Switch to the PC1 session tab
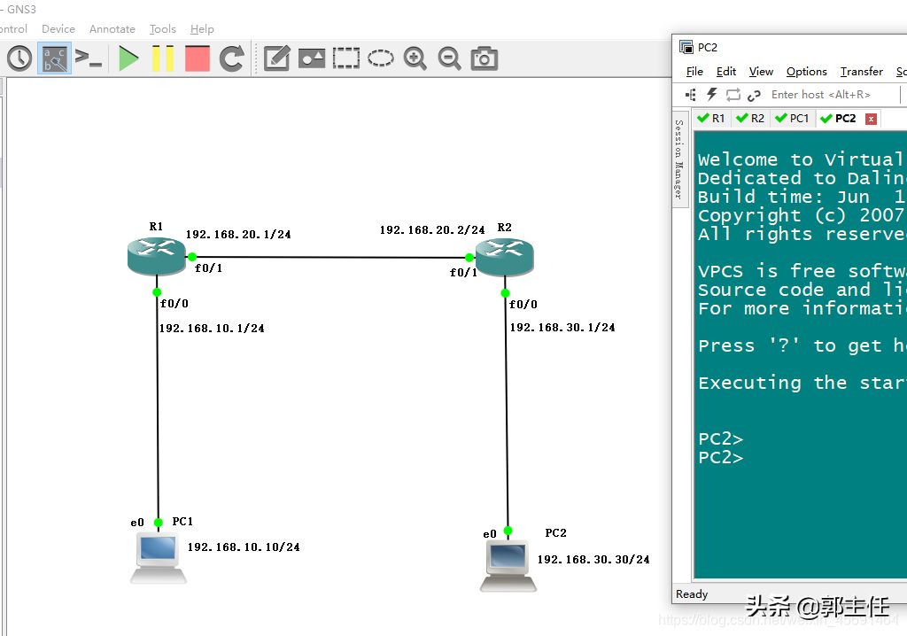The image size is (907, 636). [793, 118]
